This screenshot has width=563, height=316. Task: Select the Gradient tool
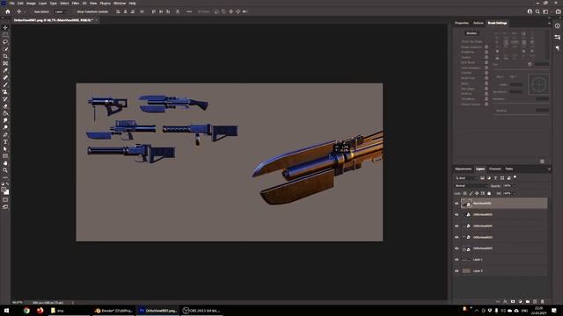click(x=5, y=113)
